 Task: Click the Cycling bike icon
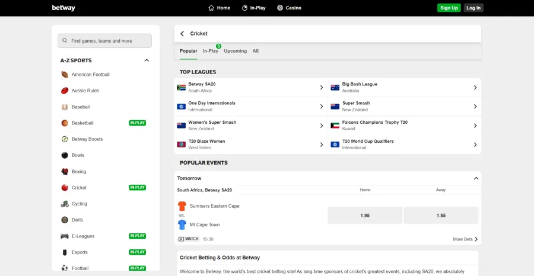(x=65, y=204)
